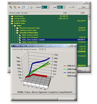Click the Lighting Products Sales folder icon
Viewport: 97px width, 104px height.
point(18,30)
